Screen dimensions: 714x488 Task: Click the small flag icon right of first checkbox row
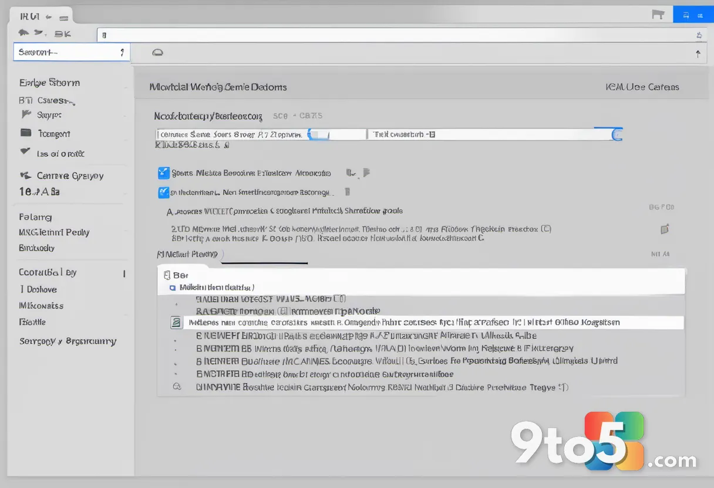point(367,172)
